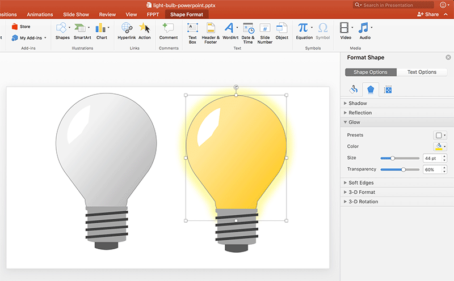Switch to Text Options
The image size is (454, 281).
pos(422,72)
